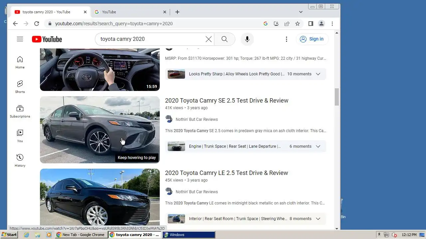Switch to the second YouTube tab
The width and height of the screenshot is (426, 239).
click(x=130, y=12)
